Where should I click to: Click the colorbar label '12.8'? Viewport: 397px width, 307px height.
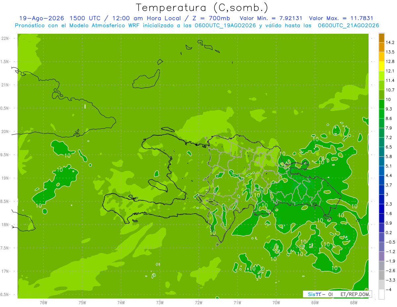click(390, 62)
